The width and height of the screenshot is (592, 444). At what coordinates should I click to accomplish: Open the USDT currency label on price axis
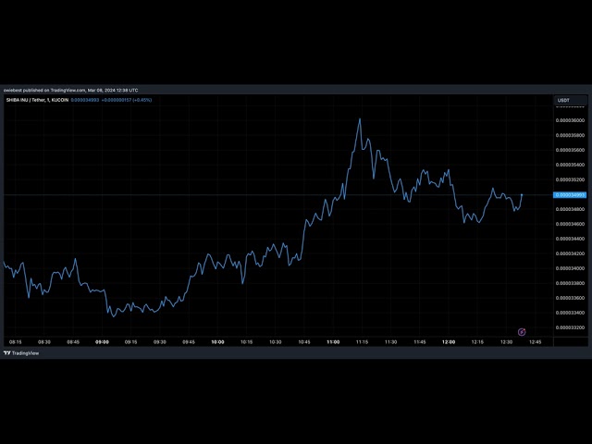[x=563, y=100]
